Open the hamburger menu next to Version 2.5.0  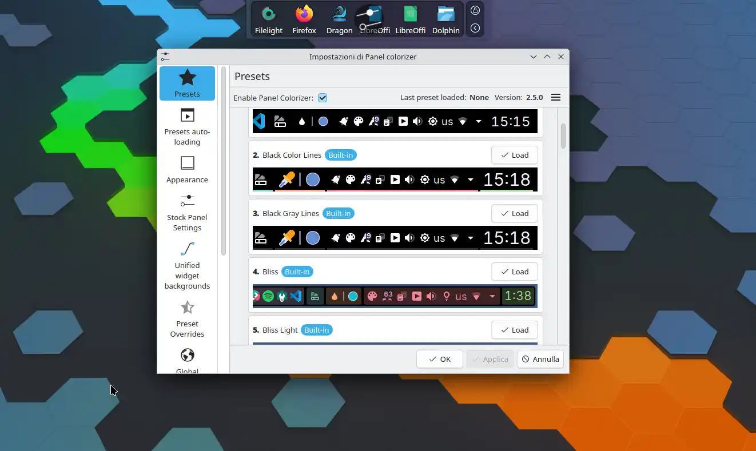point(555,97)
